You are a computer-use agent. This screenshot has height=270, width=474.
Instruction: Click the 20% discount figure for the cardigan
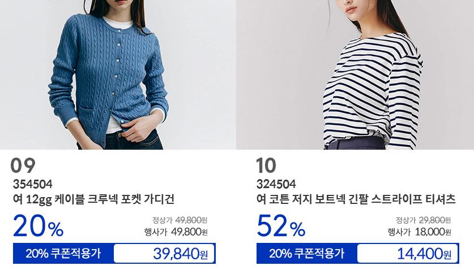(39, 225)
